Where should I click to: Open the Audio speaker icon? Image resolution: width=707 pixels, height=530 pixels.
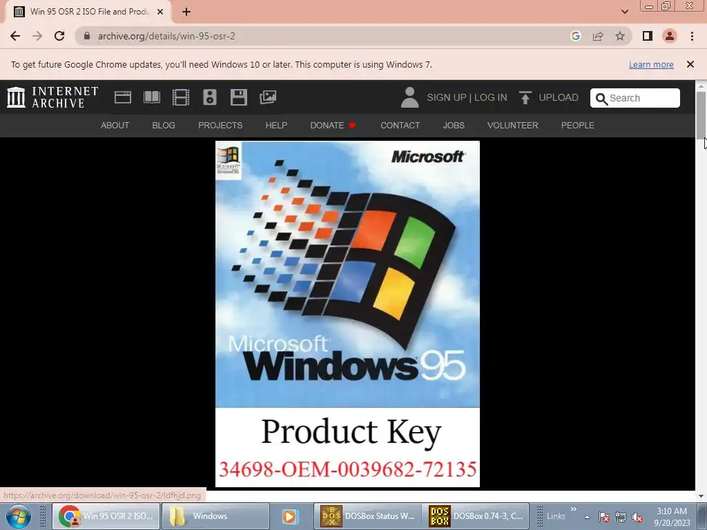(x=210, y=97)
